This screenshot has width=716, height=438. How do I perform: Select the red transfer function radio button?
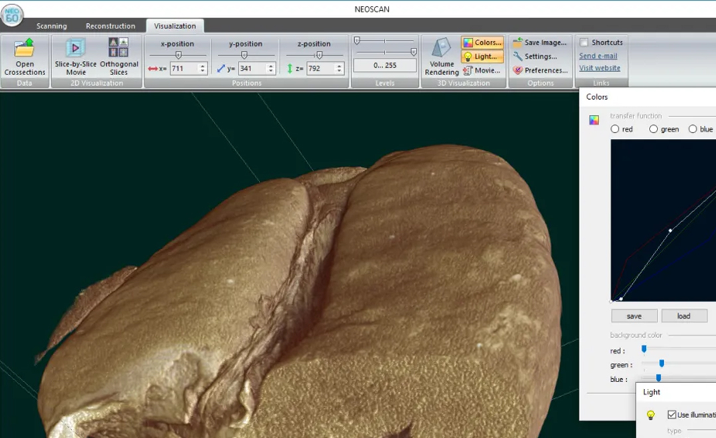click(615, 129)
